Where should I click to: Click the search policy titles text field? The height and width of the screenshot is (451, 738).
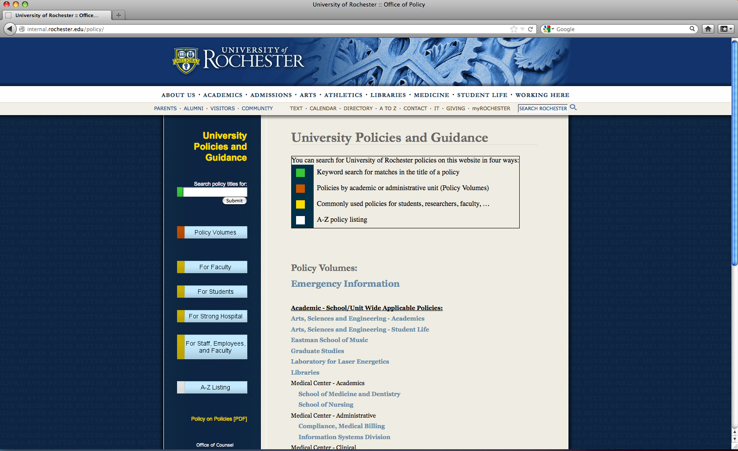(x=215, y=192)
